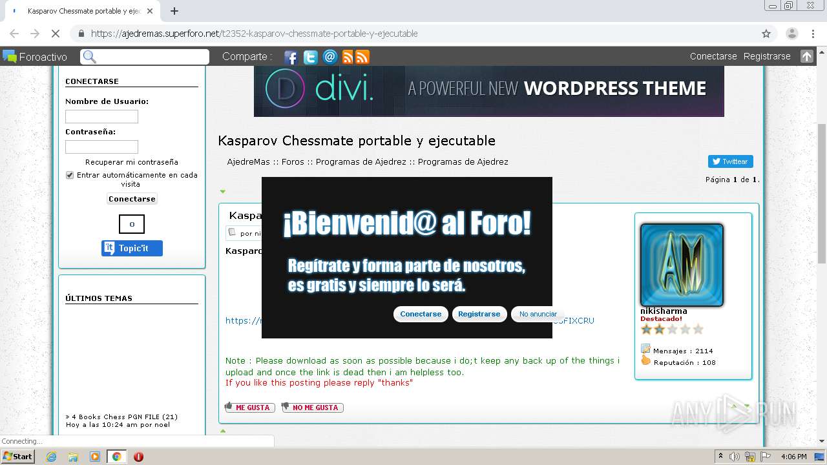Share the topic on Facebook
The width and height of the screenshot is (827, 465).
click(291, 57)
